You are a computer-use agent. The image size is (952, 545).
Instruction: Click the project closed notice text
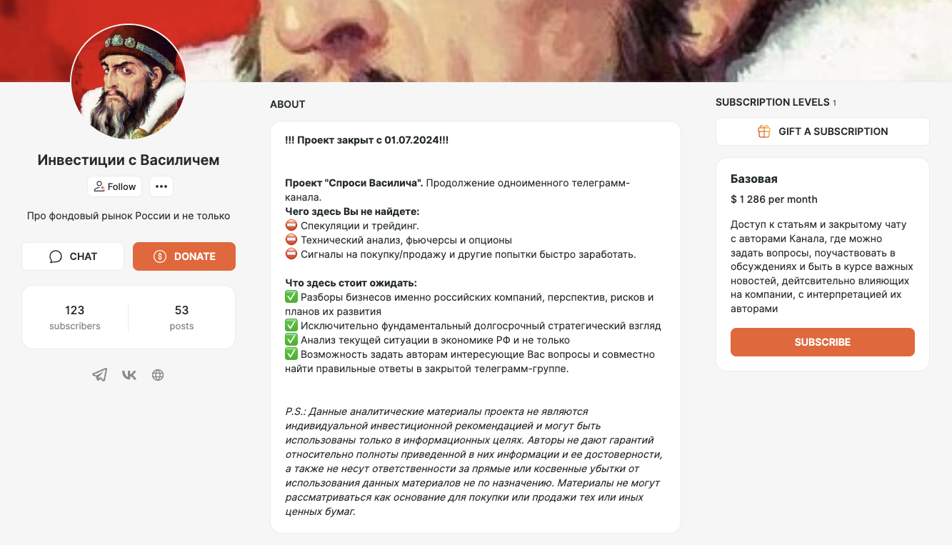click(366, 140)
